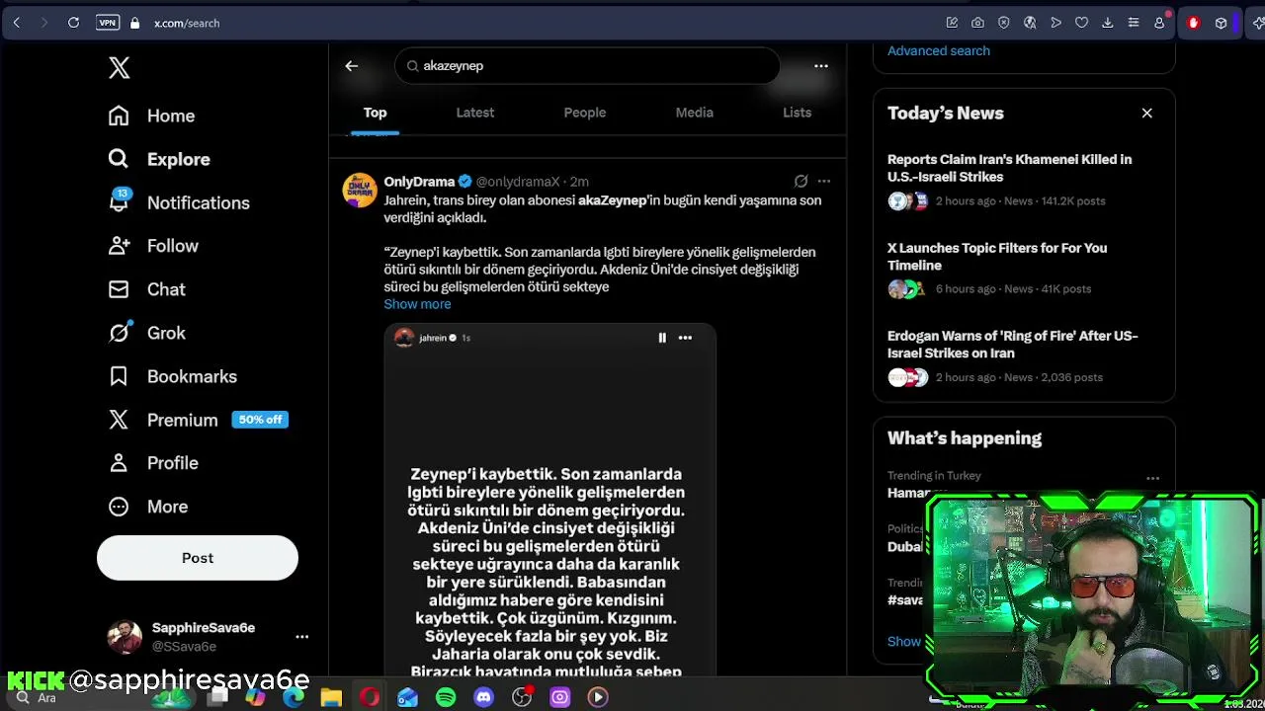Pause the embedded jahrein story
The image size is (1265, 711).
tap(662, 338)
